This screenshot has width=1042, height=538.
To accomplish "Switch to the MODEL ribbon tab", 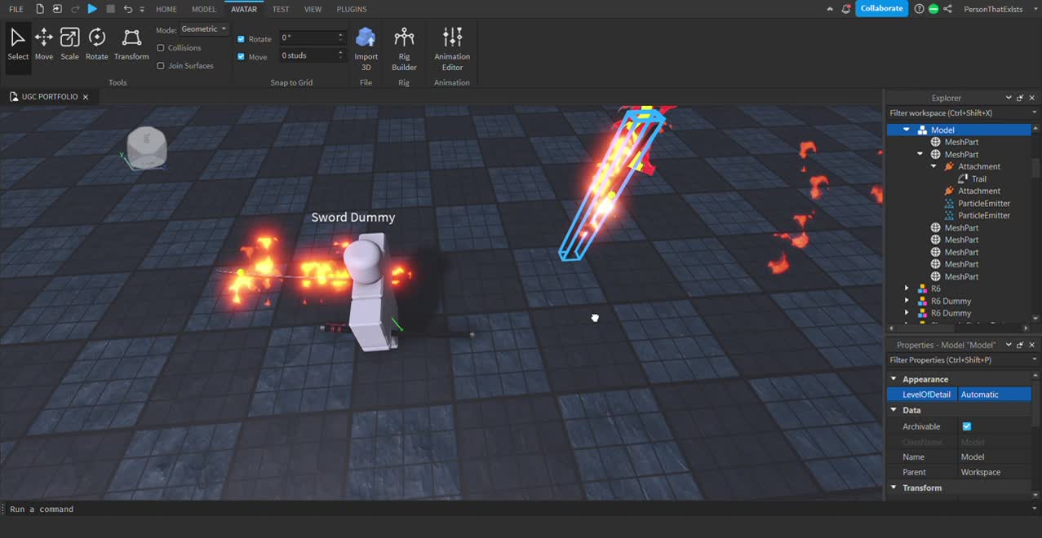I will coord(203,9).
